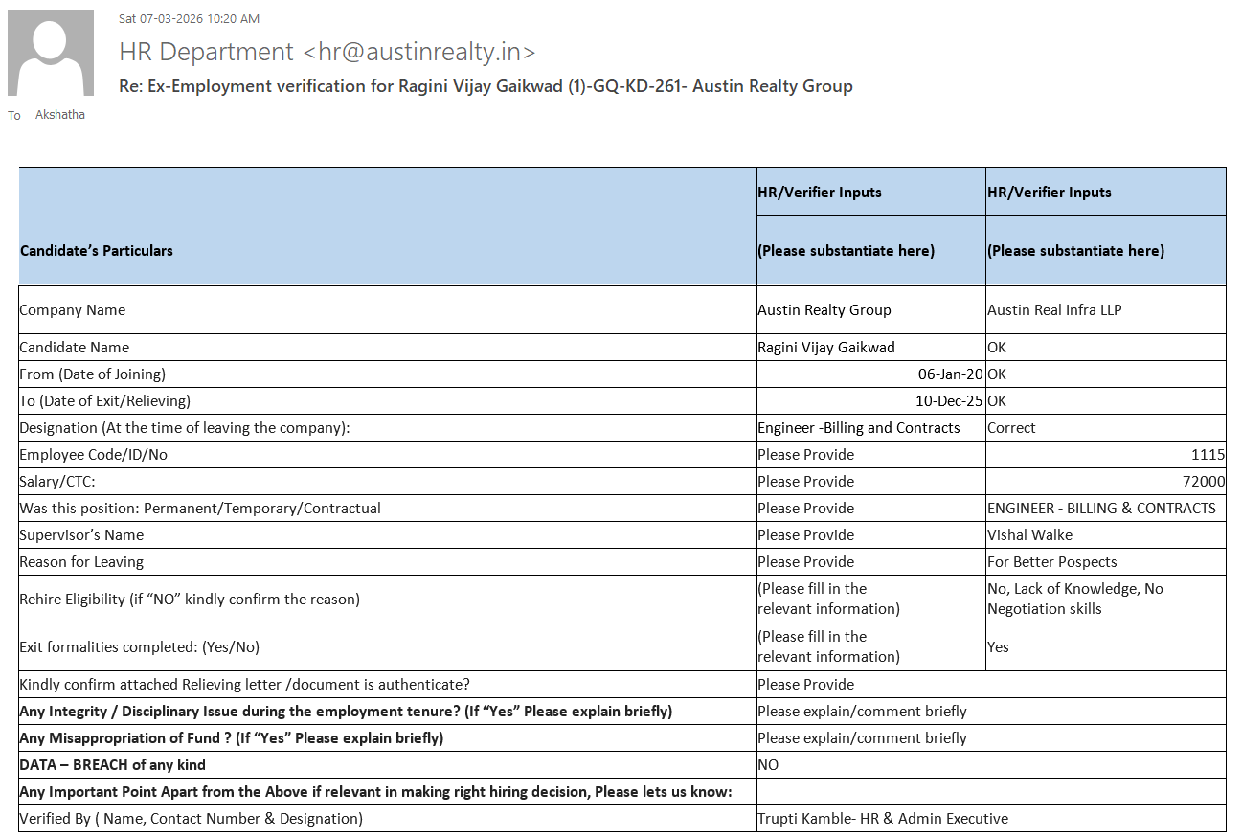
Task: Click the salary value 72000
Action: pyautogui.click(x=1204, y=482)
